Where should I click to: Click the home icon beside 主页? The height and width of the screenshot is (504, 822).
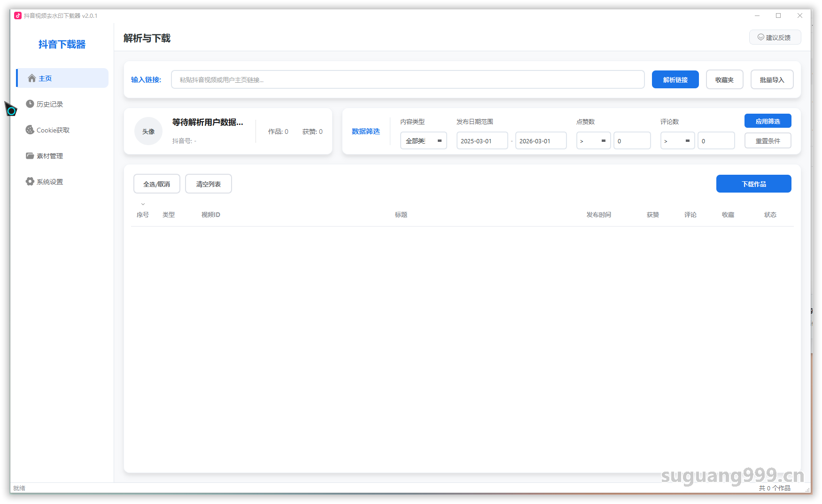pos(32,78)
